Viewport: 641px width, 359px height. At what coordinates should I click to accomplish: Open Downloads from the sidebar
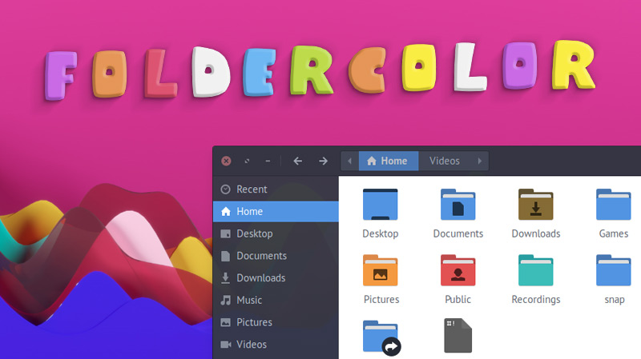[x=260, y=278]
